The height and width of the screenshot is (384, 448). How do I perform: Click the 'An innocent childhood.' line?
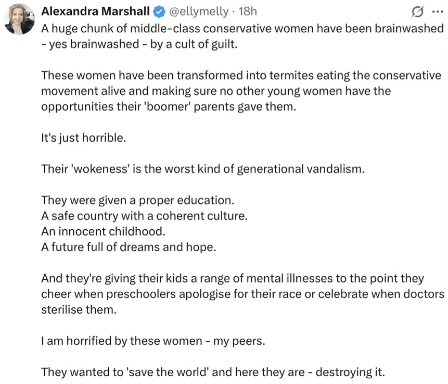104,231
